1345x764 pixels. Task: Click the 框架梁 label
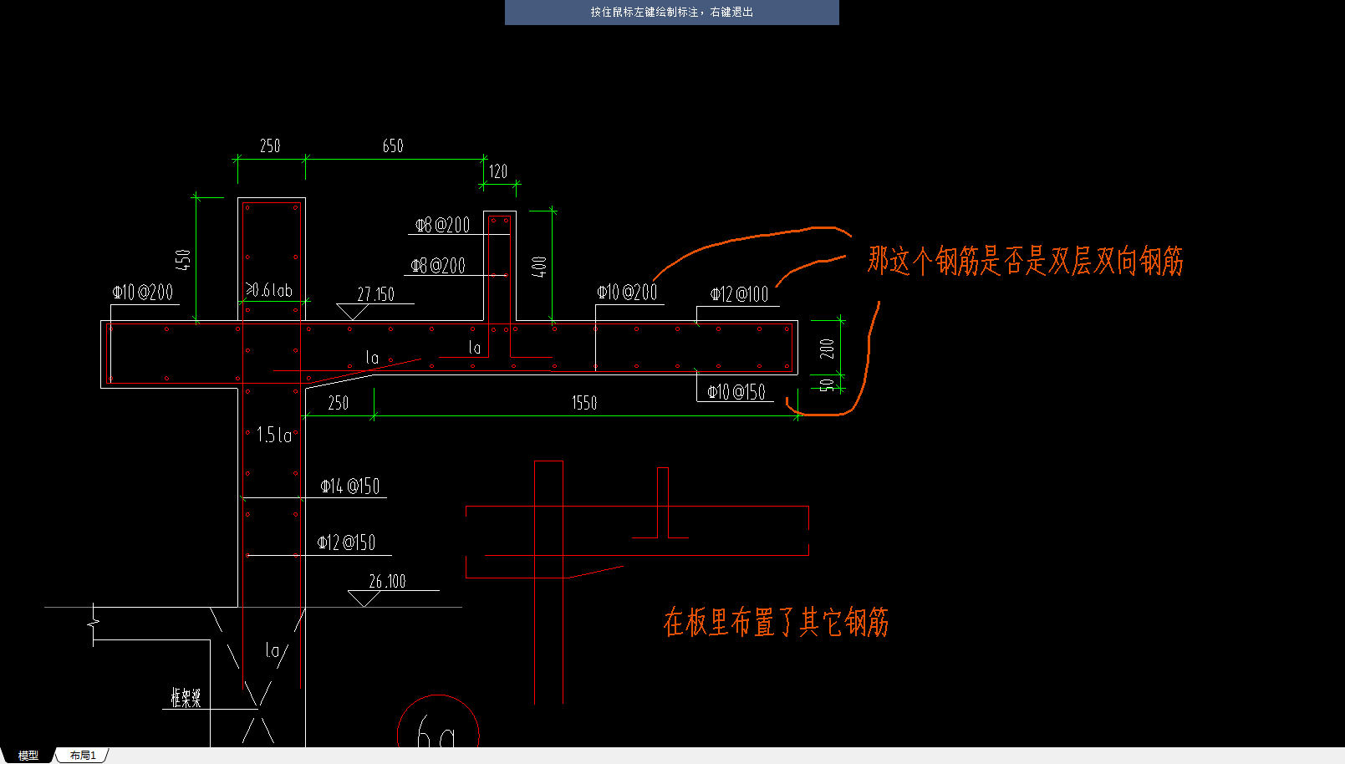tap(186, 698)
